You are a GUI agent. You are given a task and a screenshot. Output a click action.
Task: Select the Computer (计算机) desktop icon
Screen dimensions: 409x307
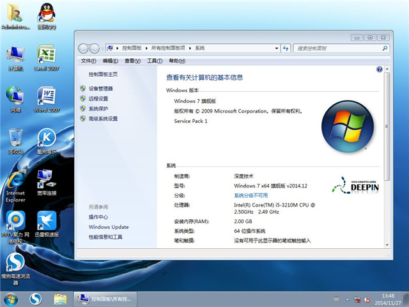tap(15, 58)
